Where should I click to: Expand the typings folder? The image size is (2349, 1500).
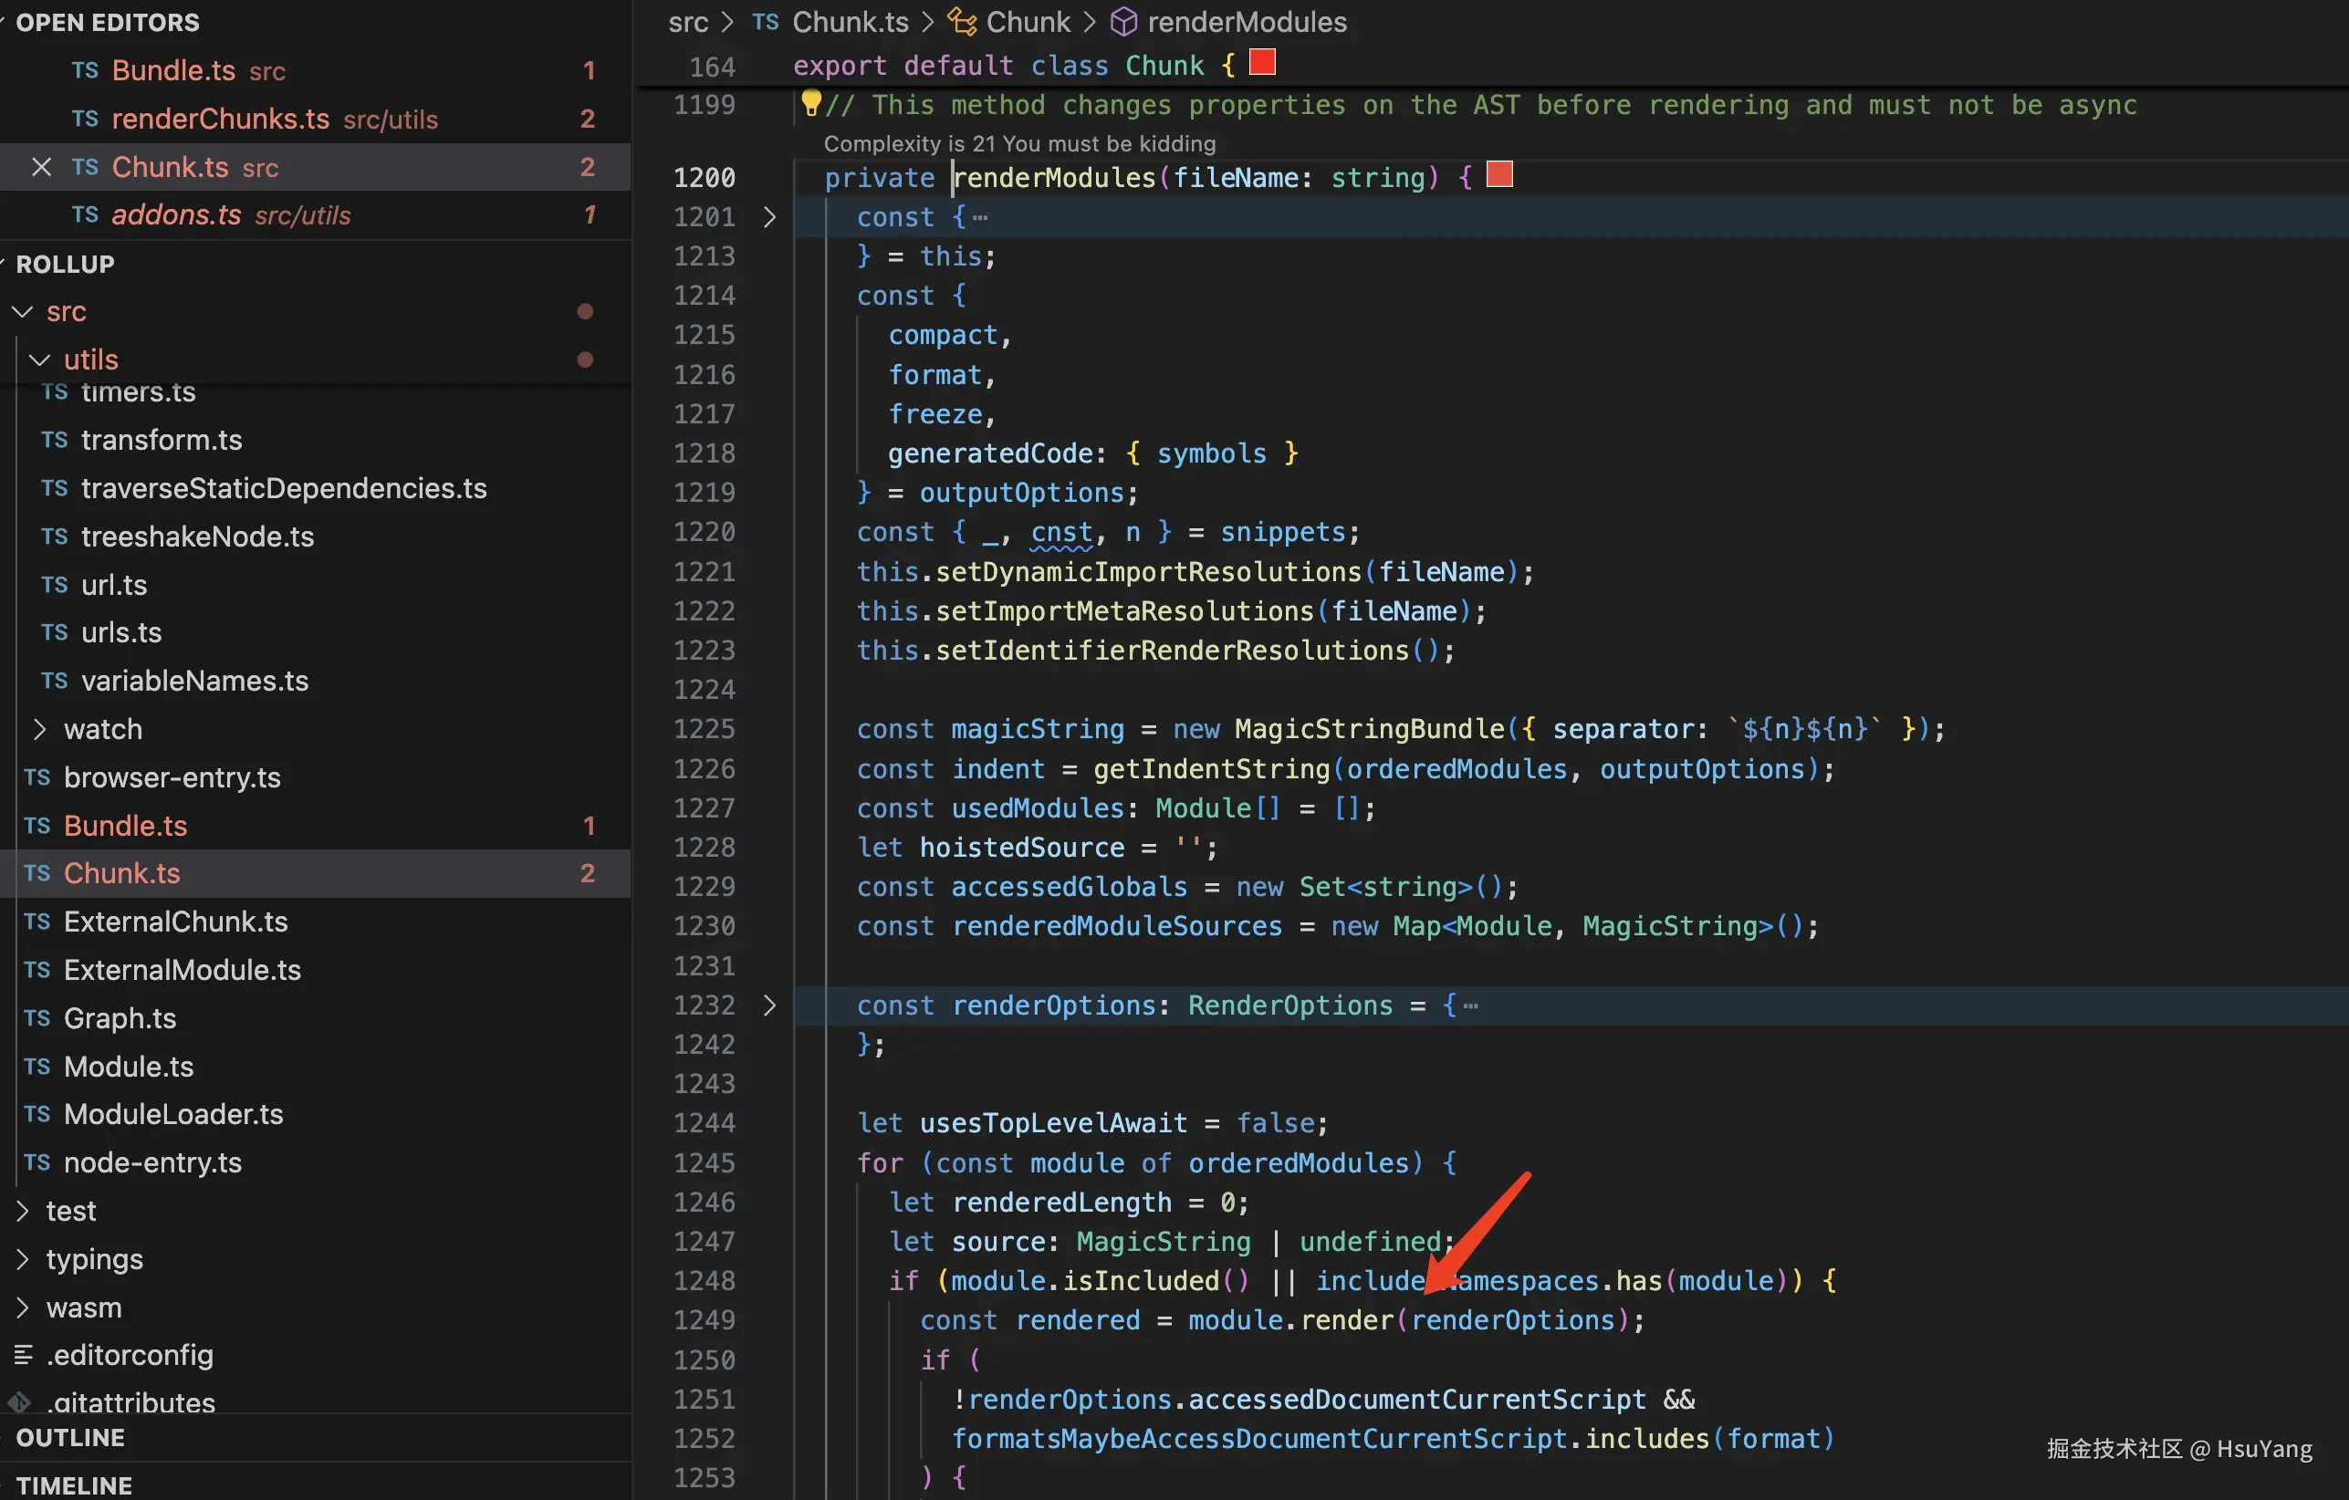click(23, 1259)
